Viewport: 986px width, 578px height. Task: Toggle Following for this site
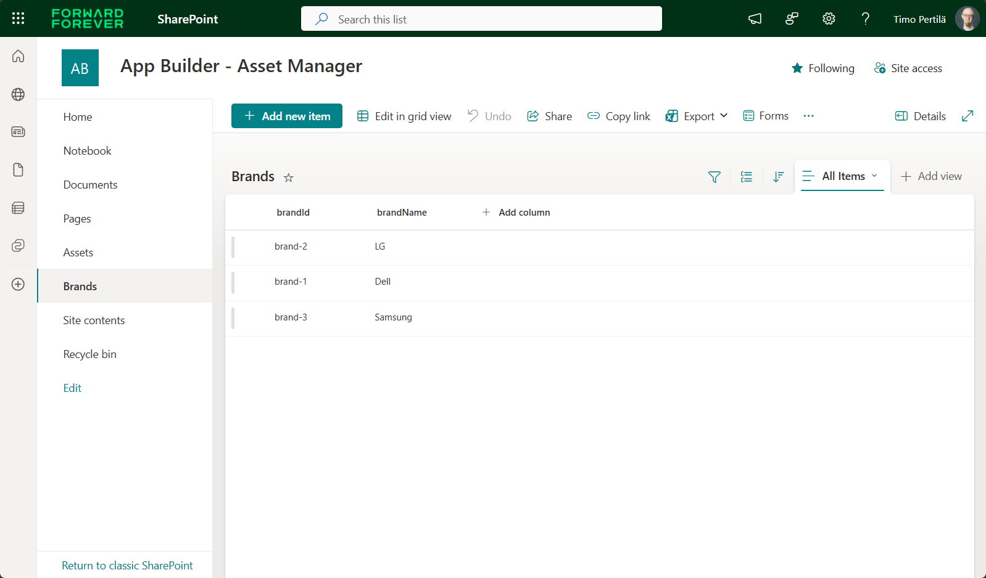[822, 68]
